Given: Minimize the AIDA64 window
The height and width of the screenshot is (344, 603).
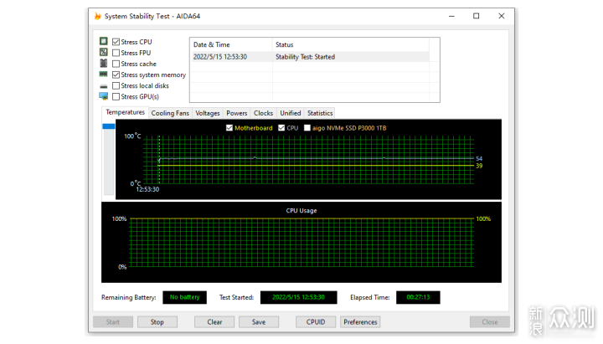Looking at the screenshot, I should (451, 16).
